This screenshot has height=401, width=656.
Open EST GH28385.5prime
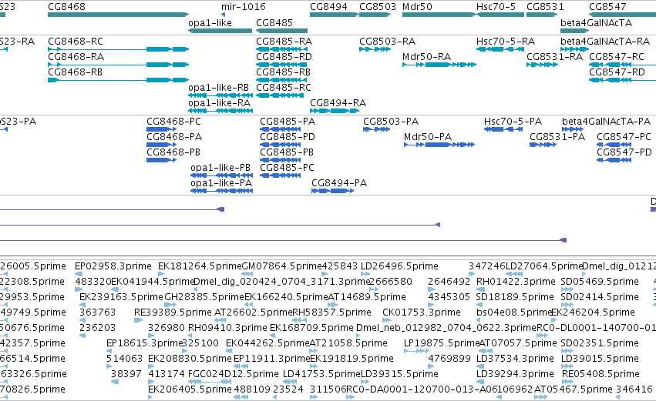pyautogui.click(x=204, y=297)
